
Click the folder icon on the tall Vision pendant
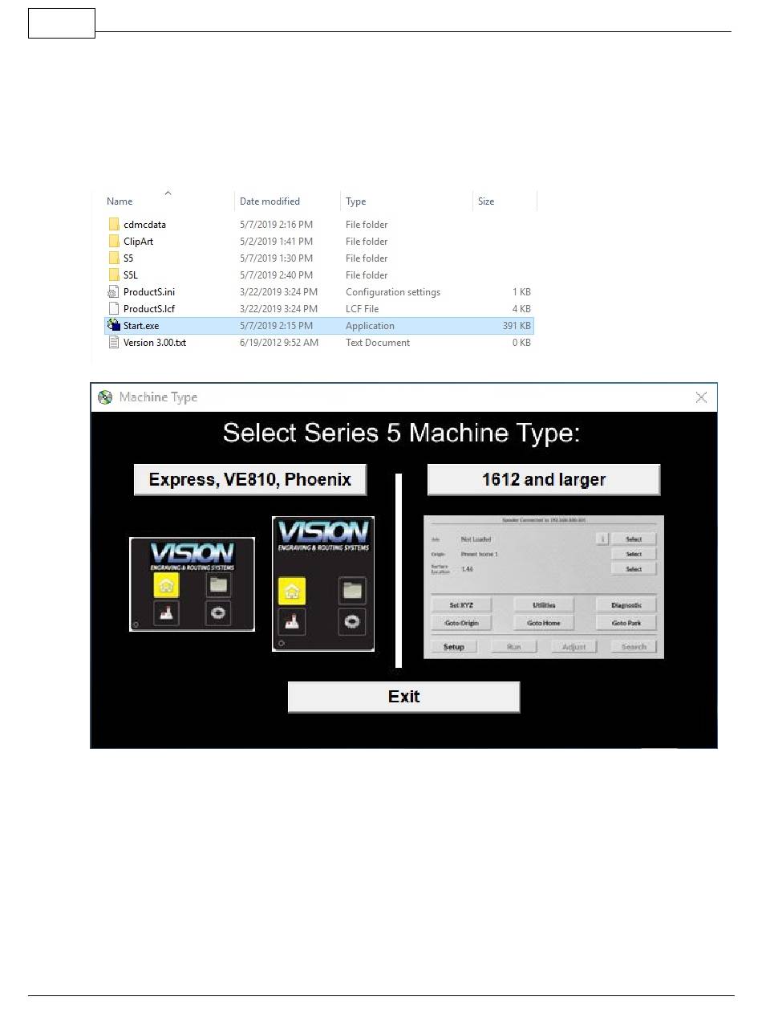(x=352, y=591)
